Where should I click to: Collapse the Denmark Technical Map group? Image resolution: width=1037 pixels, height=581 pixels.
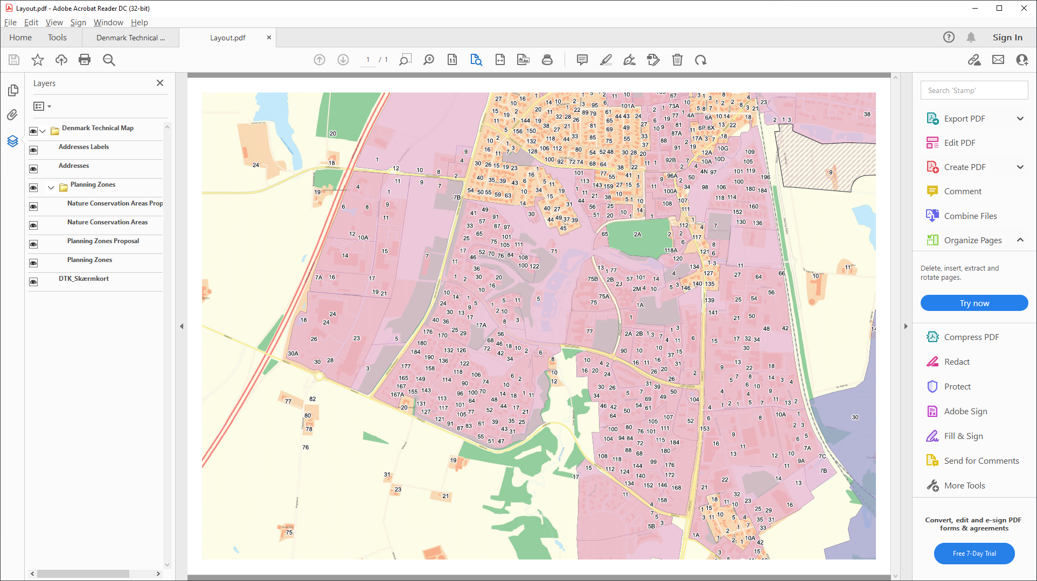tap(43, 131)
